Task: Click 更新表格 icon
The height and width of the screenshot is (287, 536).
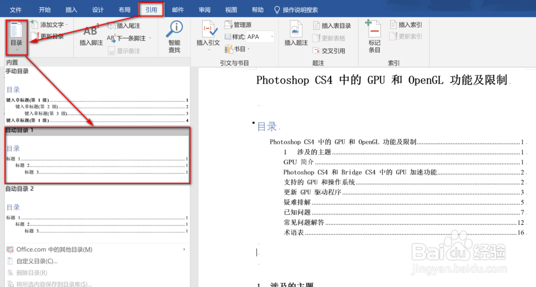Action: (317, 38)
